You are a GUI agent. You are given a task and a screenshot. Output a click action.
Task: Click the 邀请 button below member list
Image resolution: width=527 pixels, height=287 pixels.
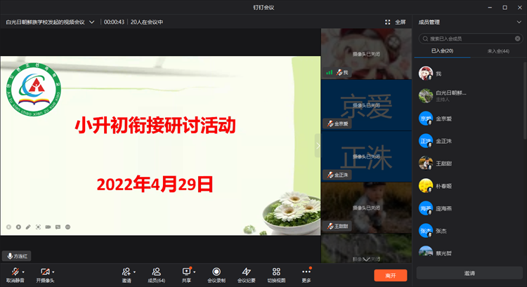(469, 273)
